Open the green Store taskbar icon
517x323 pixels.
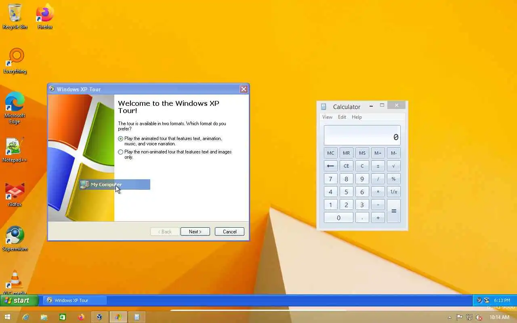click(63, 317)
